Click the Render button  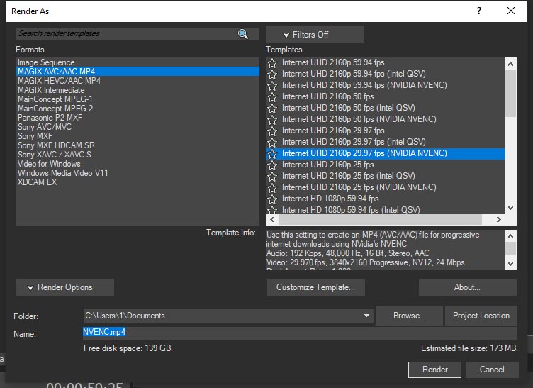[x=434, y=370]
